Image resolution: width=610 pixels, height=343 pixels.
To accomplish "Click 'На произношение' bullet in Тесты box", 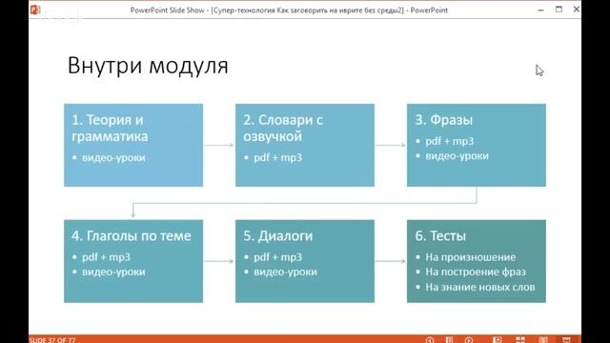I will click(471, 257).
